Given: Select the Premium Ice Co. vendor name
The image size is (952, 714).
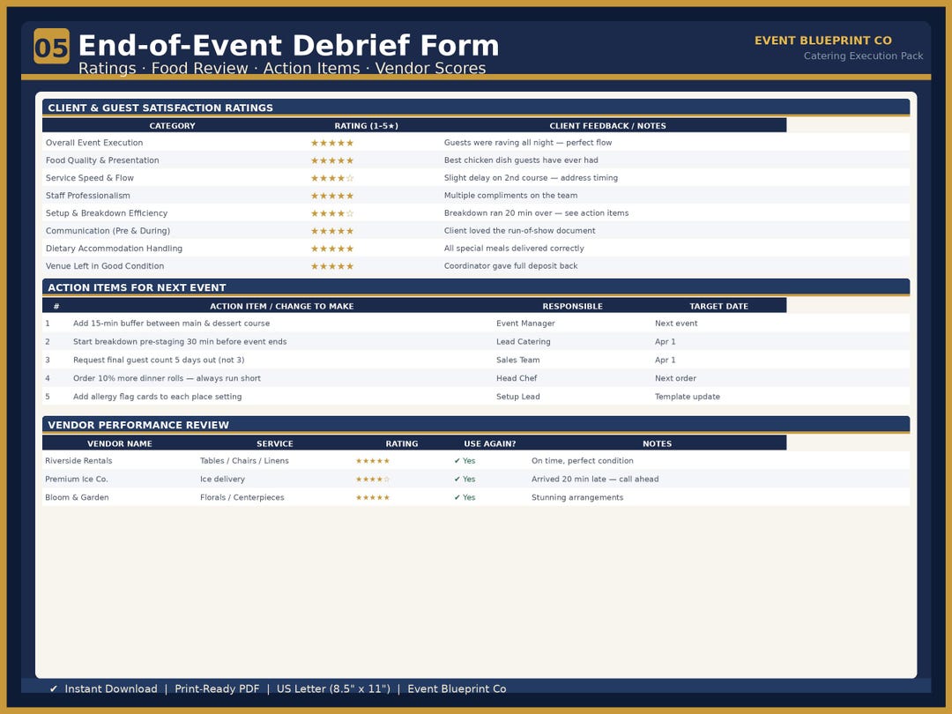Looking at the screenshot, I should (x=77, y=479).
